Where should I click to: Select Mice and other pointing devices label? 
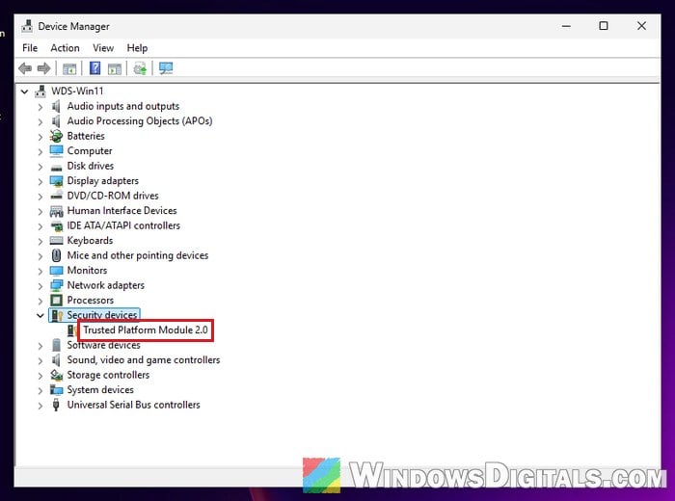coord(138,255)
